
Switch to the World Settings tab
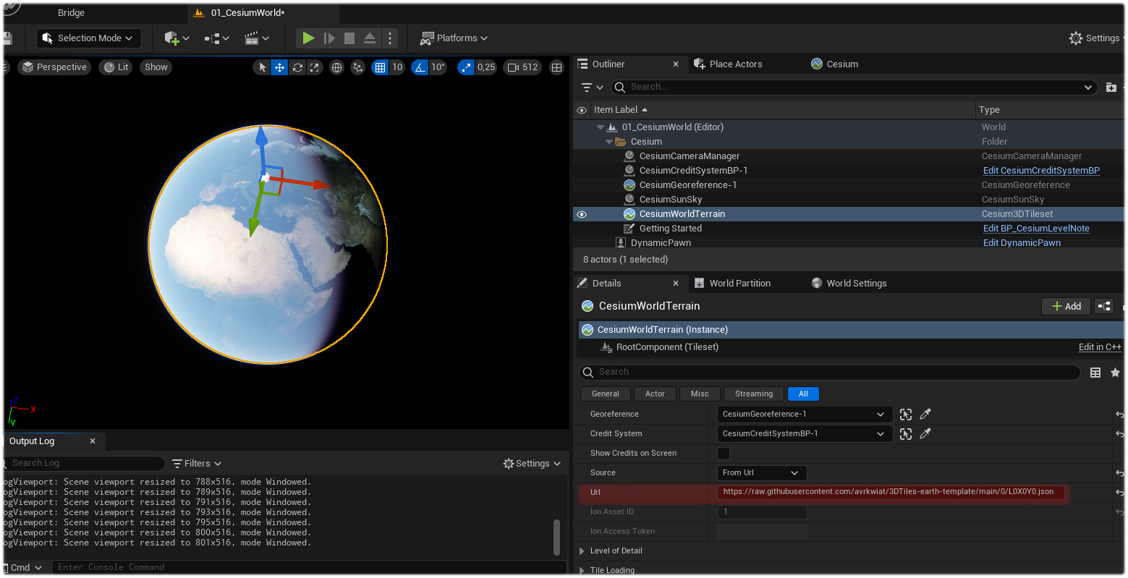pyautogui.click(x=857, y=283)
